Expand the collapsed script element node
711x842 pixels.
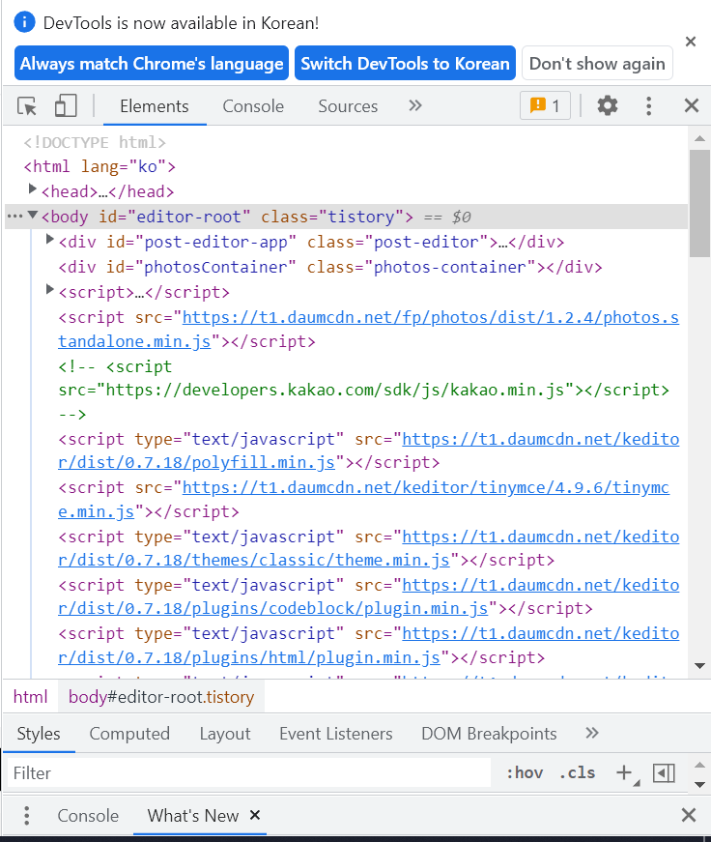pos(50,289)
